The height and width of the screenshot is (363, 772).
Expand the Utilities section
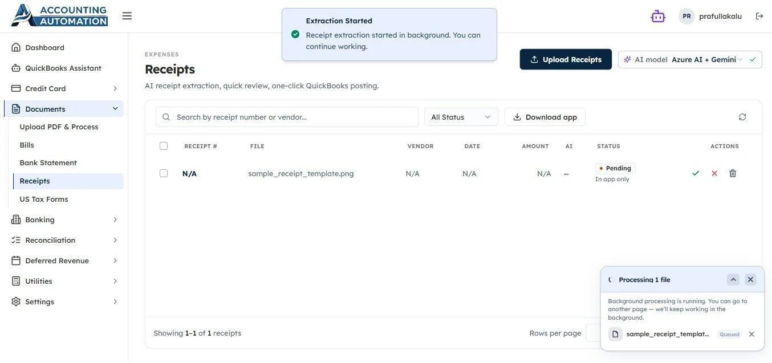[x=64, y=281]
